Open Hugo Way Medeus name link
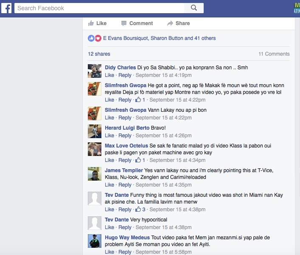This screenshot has width=300, height=255. pyautogui.click(x=127, y=238)
